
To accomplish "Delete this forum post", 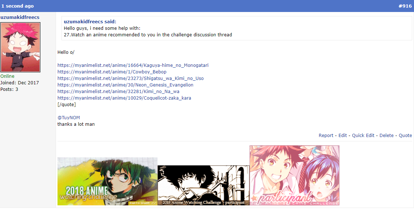I will pyautogui.click(x=387, y=135).
